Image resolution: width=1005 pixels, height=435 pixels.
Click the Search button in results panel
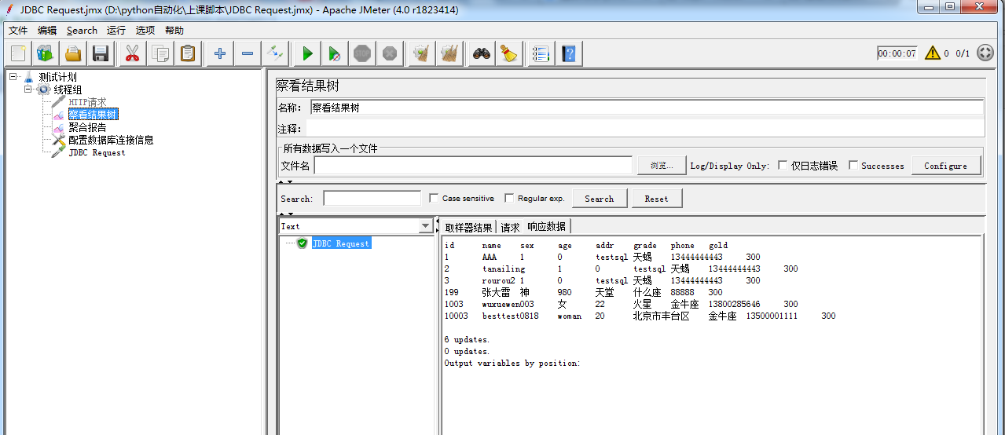(x=599, y=199)
